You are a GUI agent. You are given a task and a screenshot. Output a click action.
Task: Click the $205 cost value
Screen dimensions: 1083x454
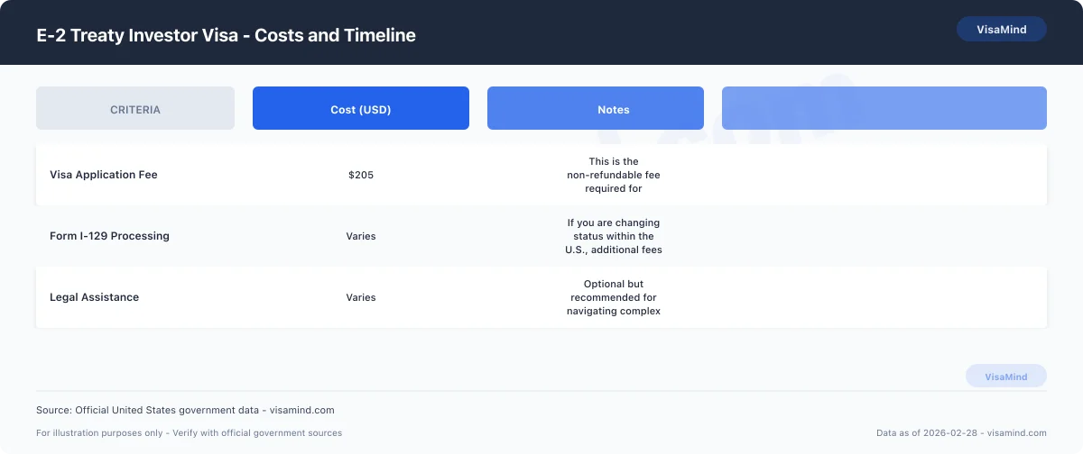point(360,175)
